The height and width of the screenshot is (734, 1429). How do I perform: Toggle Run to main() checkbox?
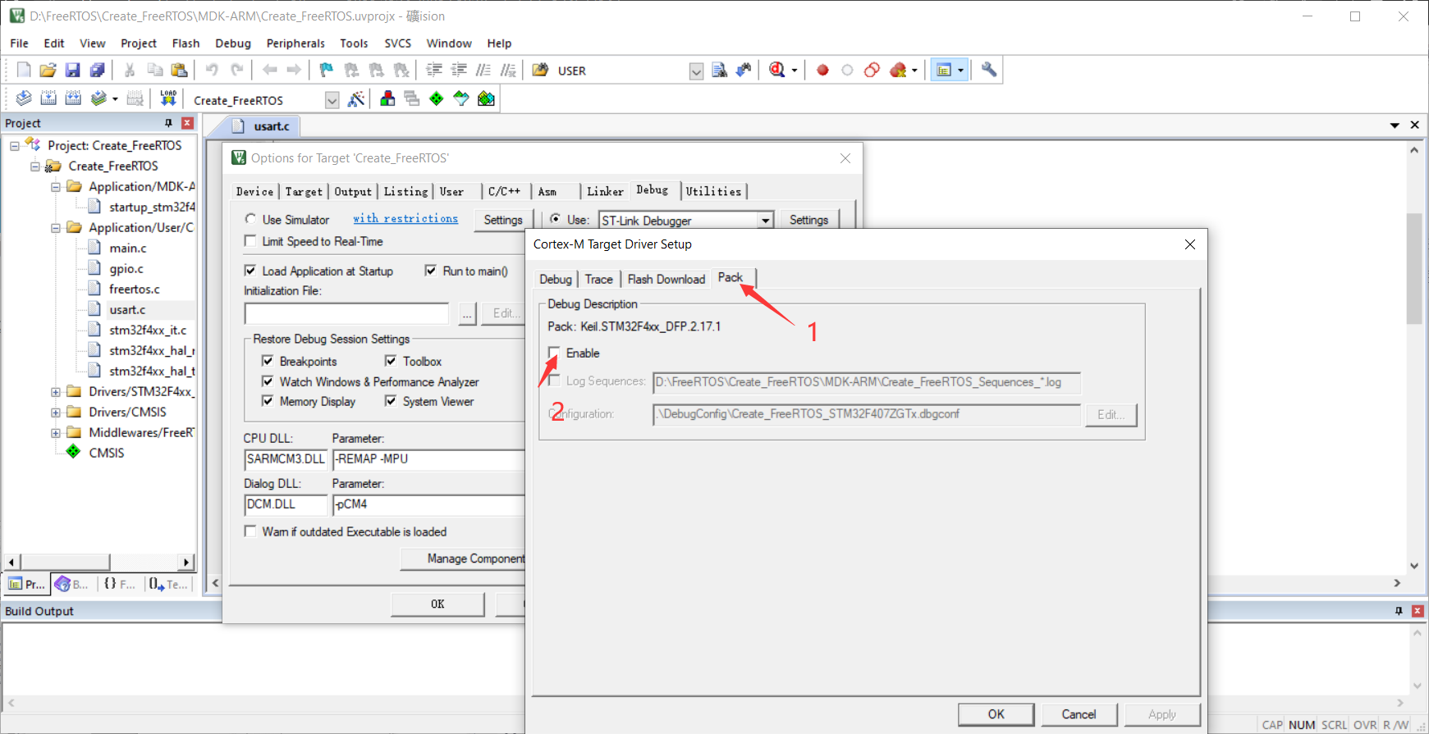431,271
